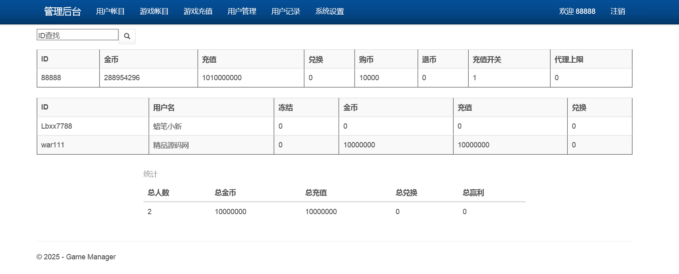Select 用户管理 from the top navigation
The image size is (679, 274).
click(242, 11)
